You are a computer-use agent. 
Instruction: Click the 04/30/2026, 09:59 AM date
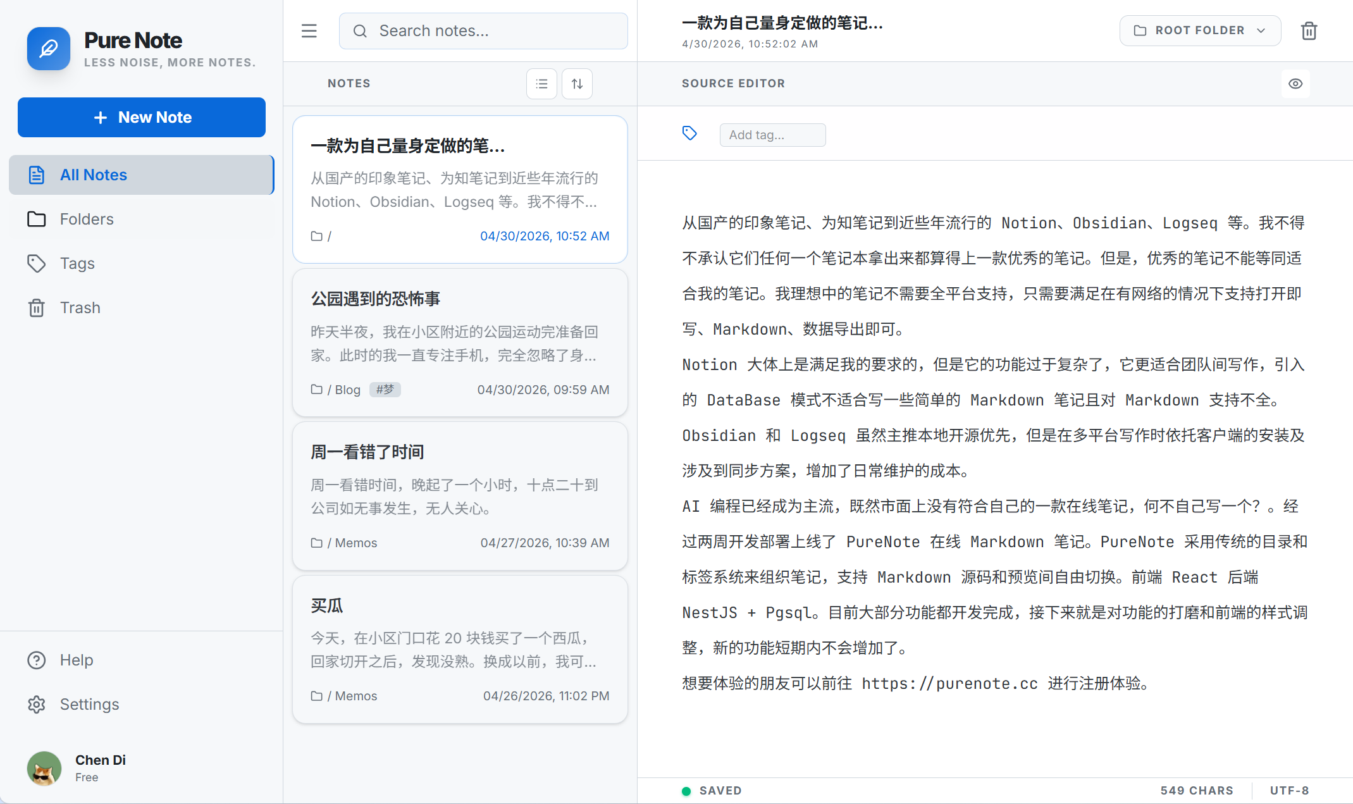tap(543, 390)
